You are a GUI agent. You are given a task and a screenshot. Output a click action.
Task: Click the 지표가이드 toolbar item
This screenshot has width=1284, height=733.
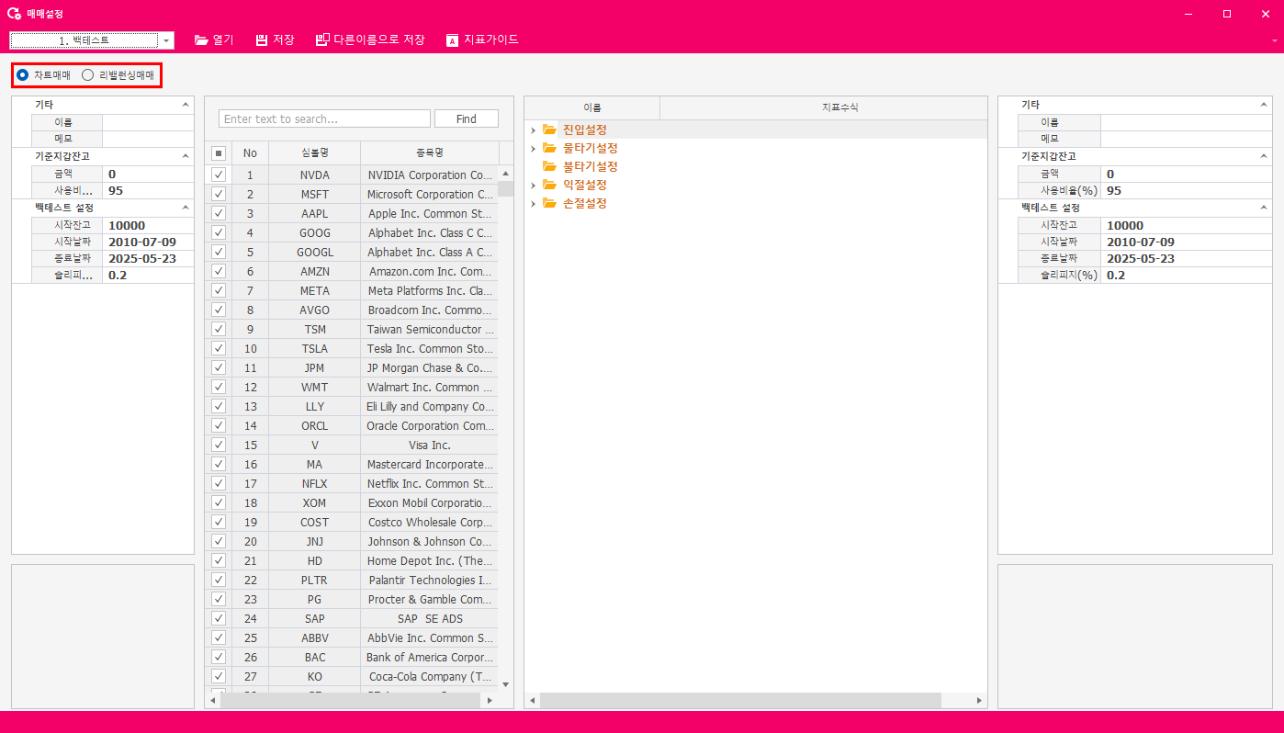coord(482,40)
